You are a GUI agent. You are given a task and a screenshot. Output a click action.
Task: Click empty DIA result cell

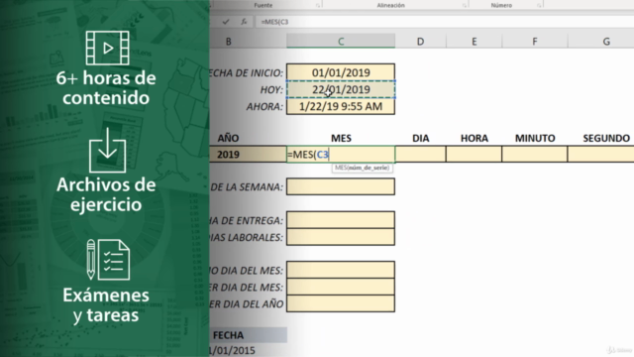(x=420, y=155)
